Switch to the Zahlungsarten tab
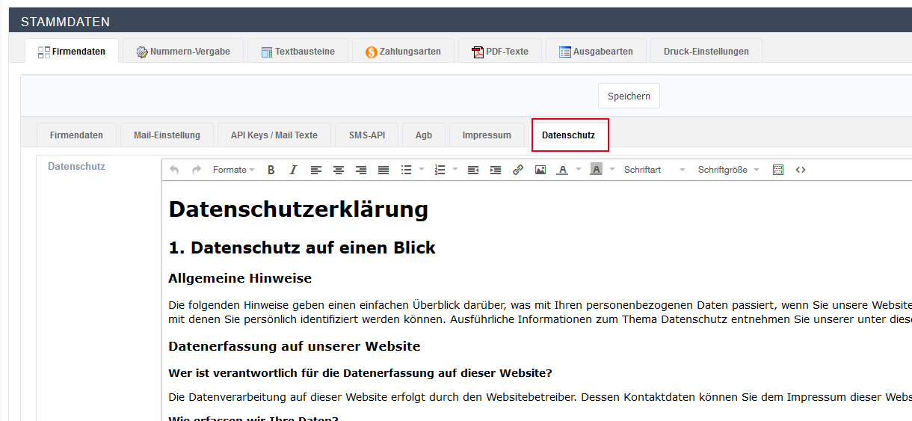912x421 pixels. click(403, 52)
